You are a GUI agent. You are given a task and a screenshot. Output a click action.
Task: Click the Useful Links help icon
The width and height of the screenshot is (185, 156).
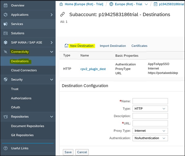(x=5, y=148)
